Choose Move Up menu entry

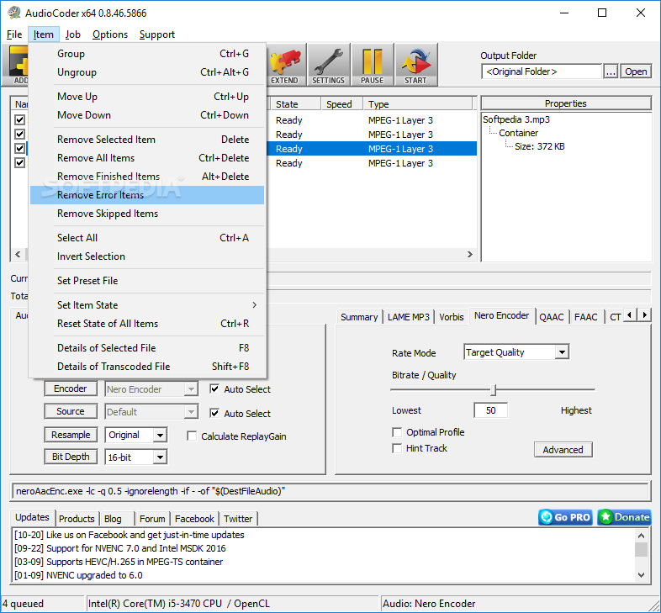(147, 97)
